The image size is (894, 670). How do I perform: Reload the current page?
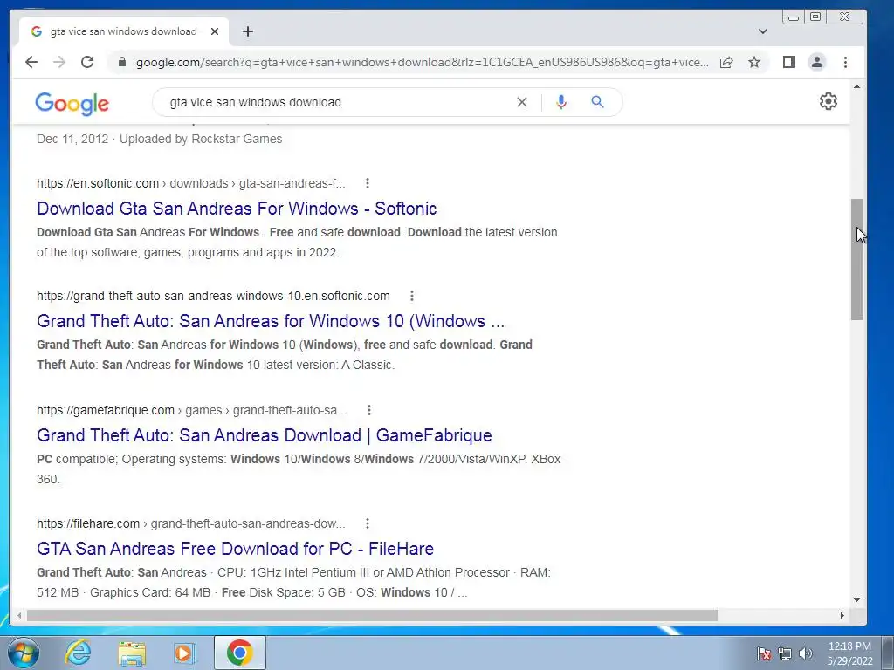pos(87,62)
